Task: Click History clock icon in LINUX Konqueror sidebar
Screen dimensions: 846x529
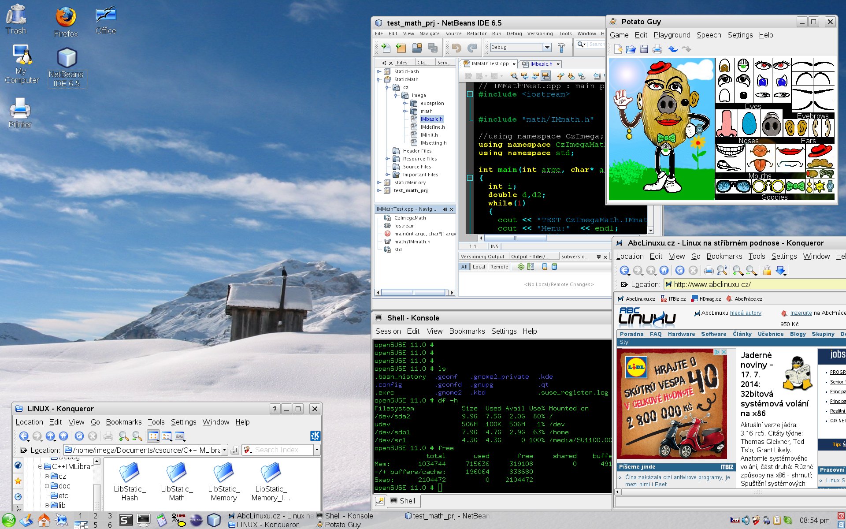Action: 18,496
